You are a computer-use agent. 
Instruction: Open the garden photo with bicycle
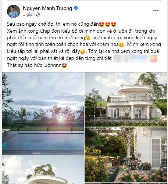coord(126,155)
